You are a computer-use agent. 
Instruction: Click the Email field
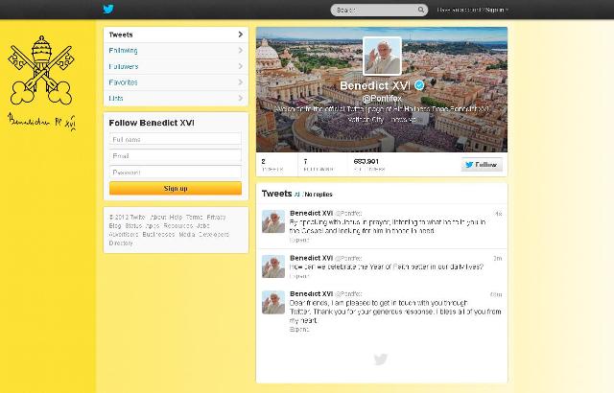pyautogui.click(x=176, y=155)
